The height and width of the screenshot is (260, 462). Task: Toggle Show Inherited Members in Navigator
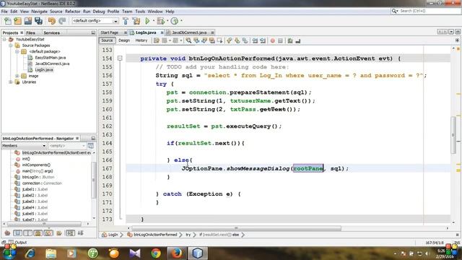(x=7, y=233)
